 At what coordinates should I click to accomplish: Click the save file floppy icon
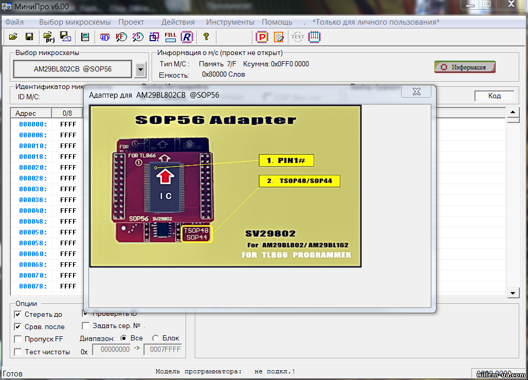(29, 37)
